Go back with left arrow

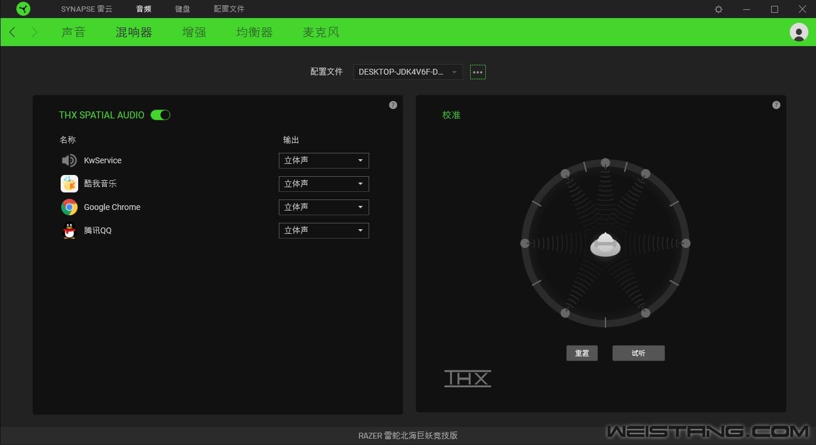(x=12, y=32)
